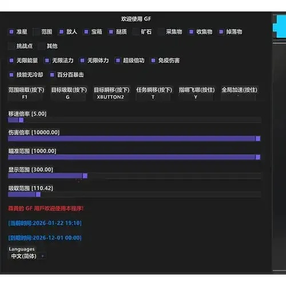Toggle 无限法力 option
Viewport: 286px width, 286px height.
point(47,61)
